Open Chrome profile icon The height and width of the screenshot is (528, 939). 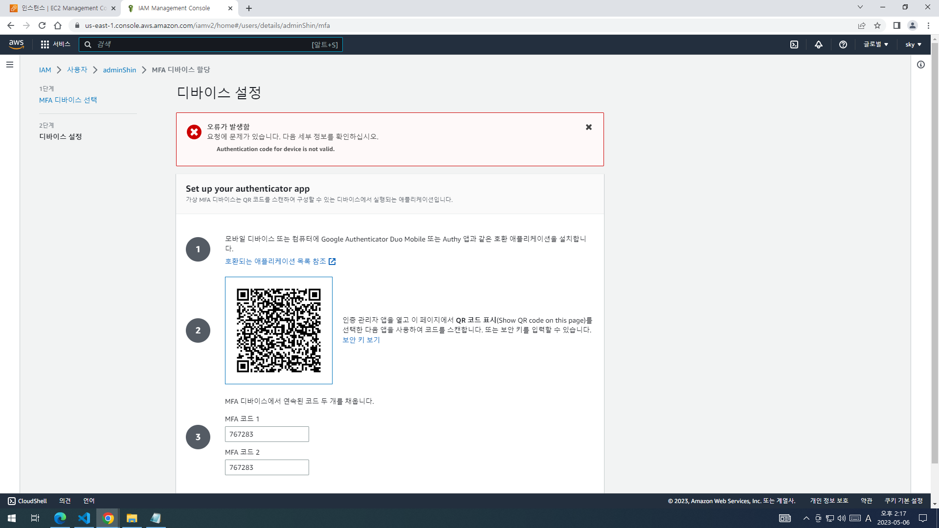pyautogui.click(x=913, y=25)
